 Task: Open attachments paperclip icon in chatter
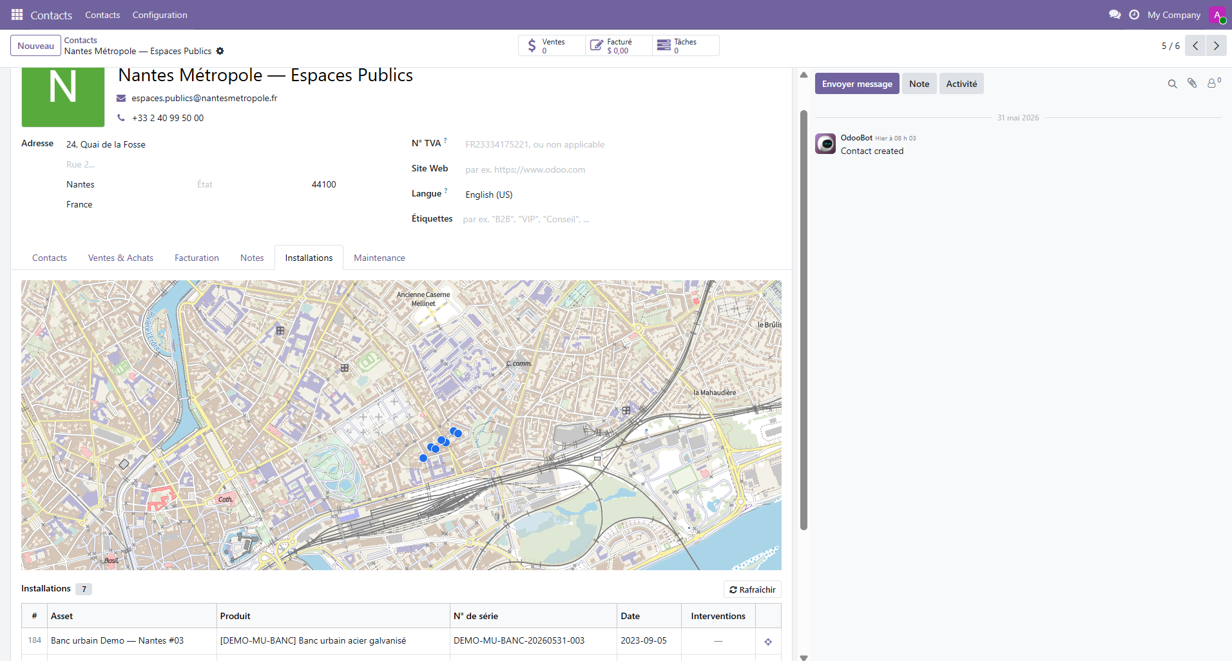pos(1192,84)
